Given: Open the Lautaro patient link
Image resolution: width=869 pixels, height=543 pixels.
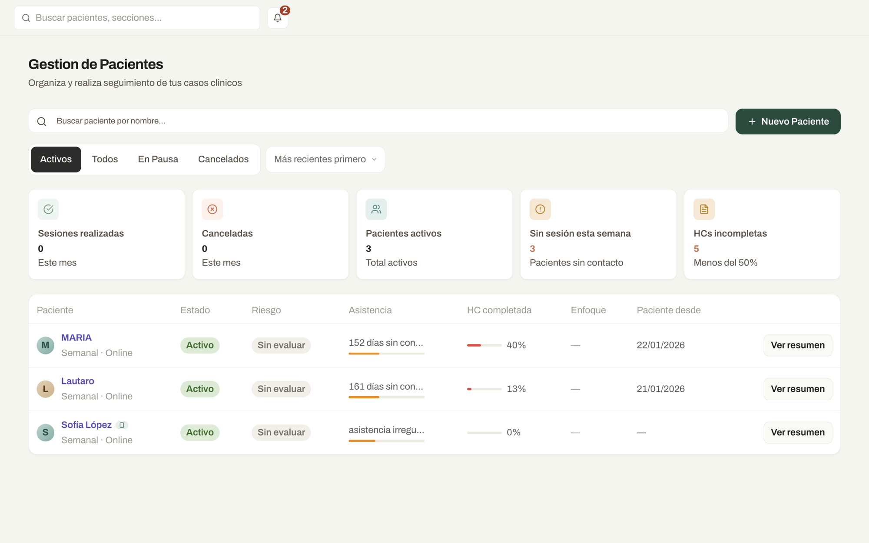Looking at the screenshot, I should [x=78, y=381].
